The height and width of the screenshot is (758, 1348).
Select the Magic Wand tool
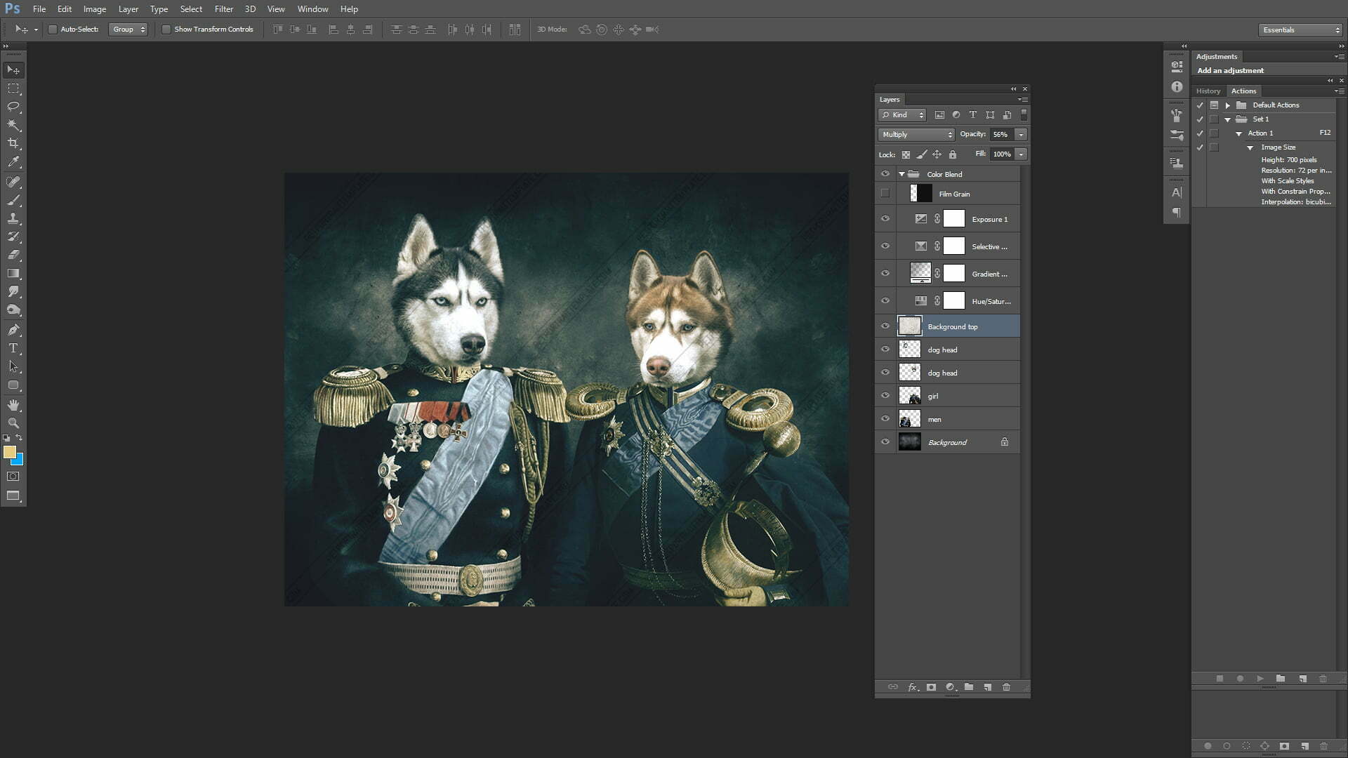pos(13,125)
